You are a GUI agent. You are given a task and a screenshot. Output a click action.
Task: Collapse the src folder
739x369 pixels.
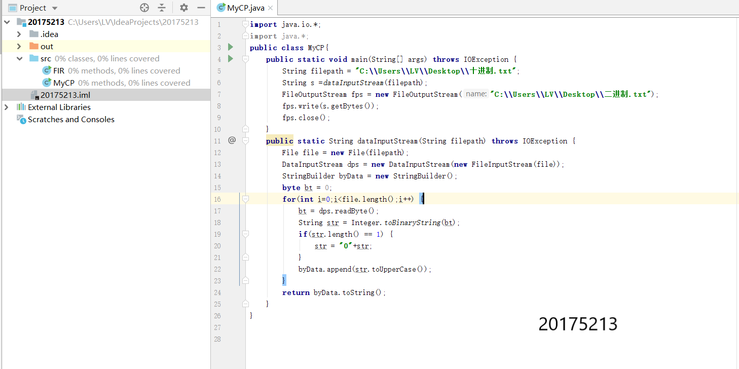19,58
